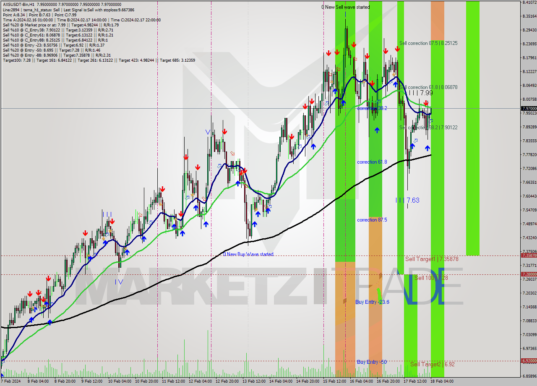This screenshot has height=386, width=537.
Task: Click the red 7.35878 price level tag
Action: (x=529, y=255)
